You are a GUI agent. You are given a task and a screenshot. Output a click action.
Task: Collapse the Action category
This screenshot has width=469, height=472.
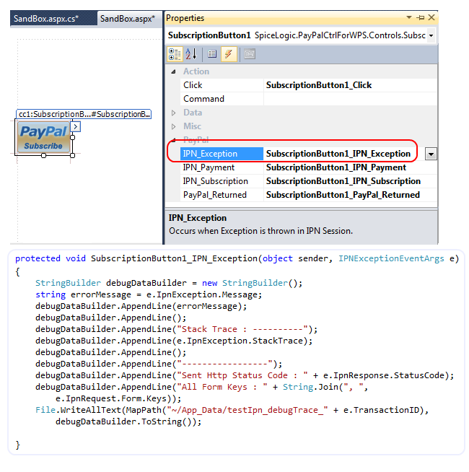click(173, 71)
